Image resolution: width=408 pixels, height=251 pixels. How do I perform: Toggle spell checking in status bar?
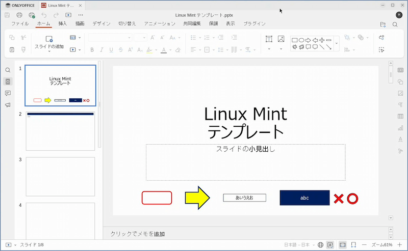click(330, 245)
